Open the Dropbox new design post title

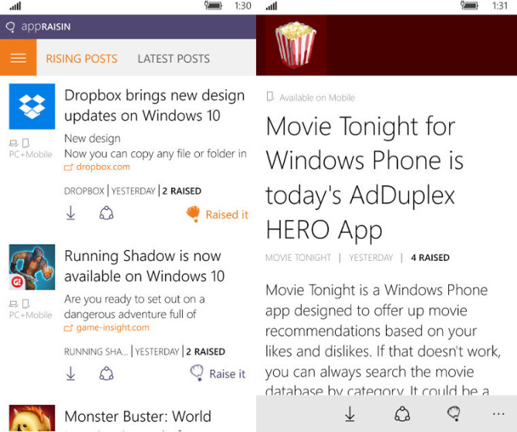click(x=154, y=106)
